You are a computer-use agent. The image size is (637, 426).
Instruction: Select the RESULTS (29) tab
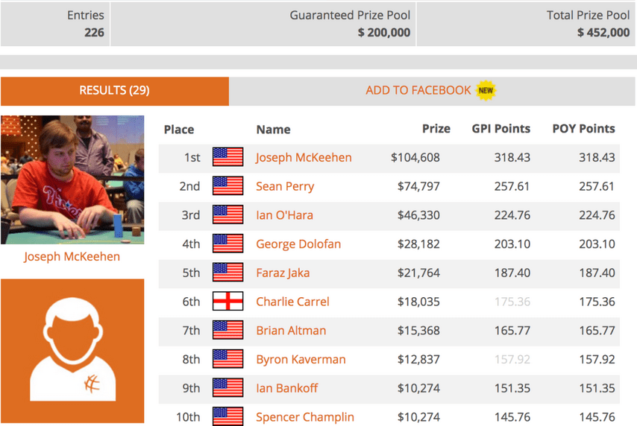point(115,91)
